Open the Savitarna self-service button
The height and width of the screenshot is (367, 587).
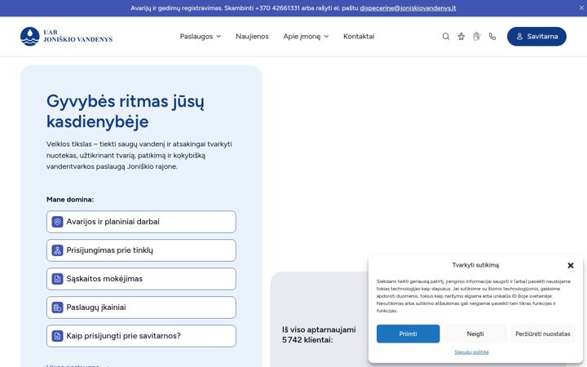click(x=536, y=37)
